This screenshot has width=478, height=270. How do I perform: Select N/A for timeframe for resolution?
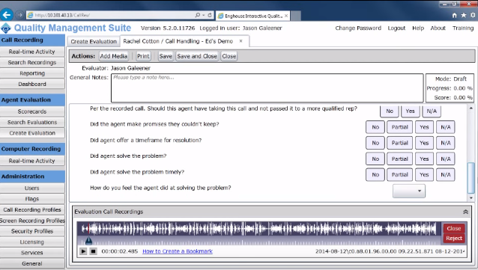(x=445, y=143)
